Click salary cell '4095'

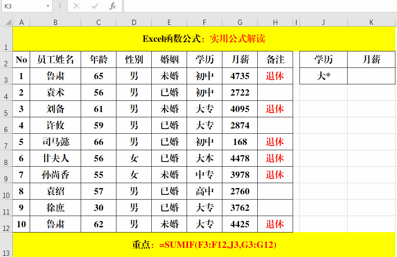[x=240, y=109]
